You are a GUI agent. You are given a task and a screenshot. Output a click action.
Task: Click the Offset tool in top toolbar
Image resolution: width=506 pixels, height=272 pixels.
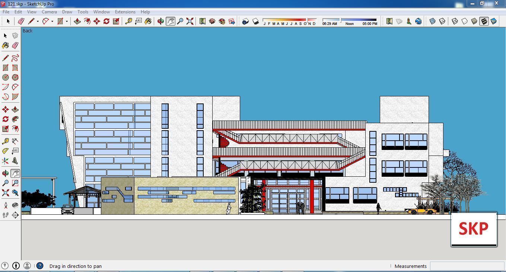click(87, 21)
